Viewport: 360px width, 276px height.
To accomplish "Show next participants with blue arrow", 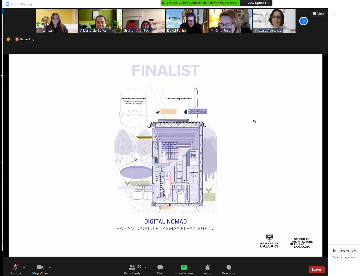I will (x=303, y=21).
